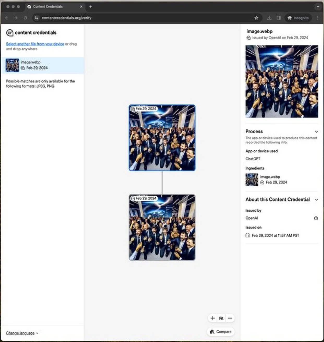This screenshot has height=342, width=324.
Task: Click the large preview image in right panel
Action: [x=282, y=81]
